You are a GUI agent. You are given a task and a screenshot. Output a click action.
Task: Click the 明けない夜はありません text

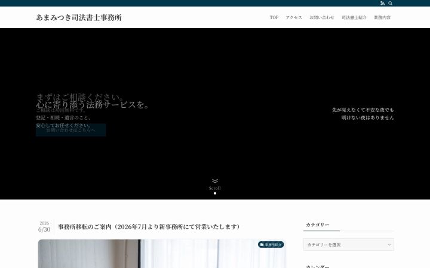coord(367,117)
